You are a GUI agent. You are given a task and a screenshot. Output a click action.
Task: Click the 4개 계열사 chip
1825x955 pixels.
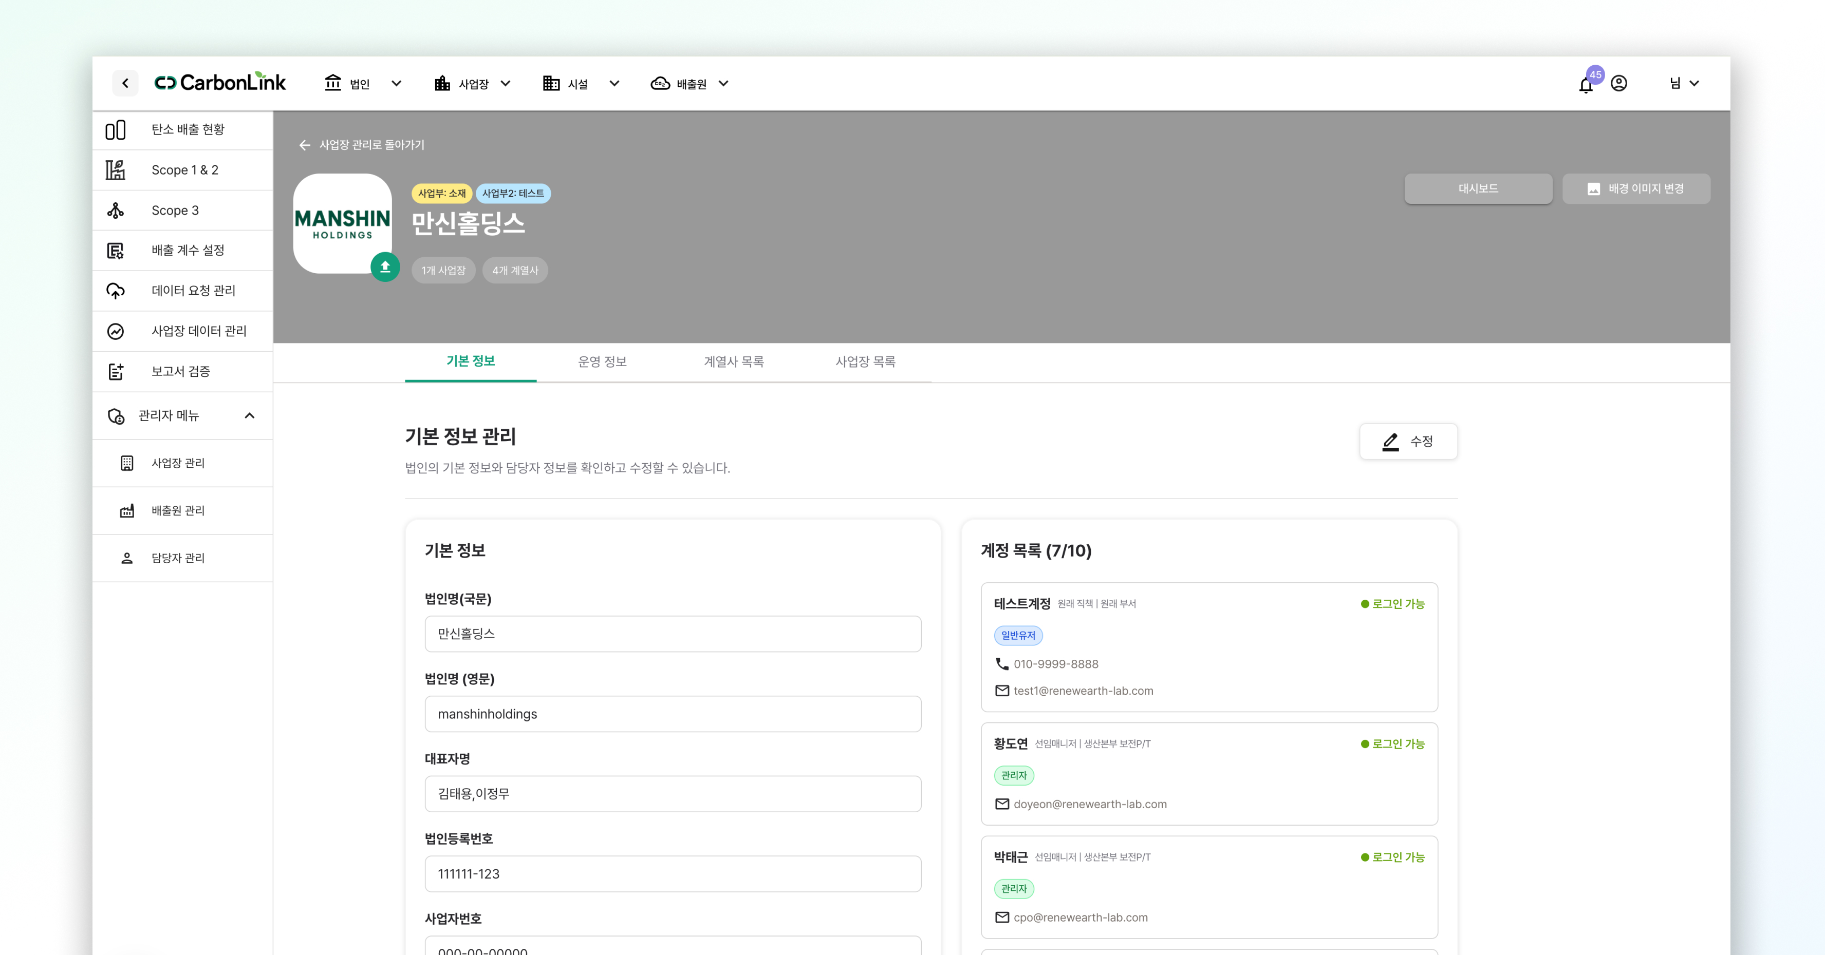tap(515, 271)
